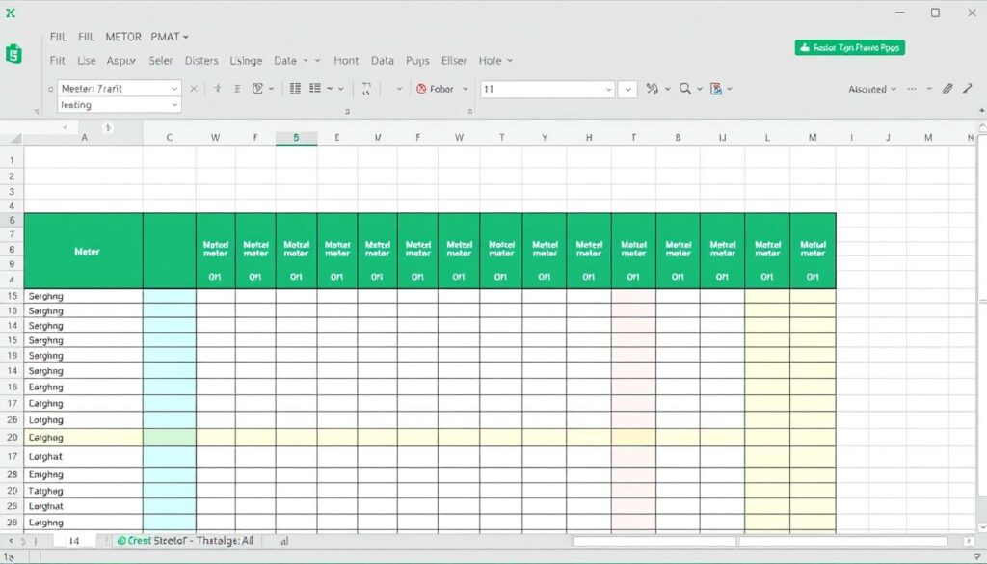The image size is (987, 564).
Task: Open the Usinge tab
Action: 246,61
